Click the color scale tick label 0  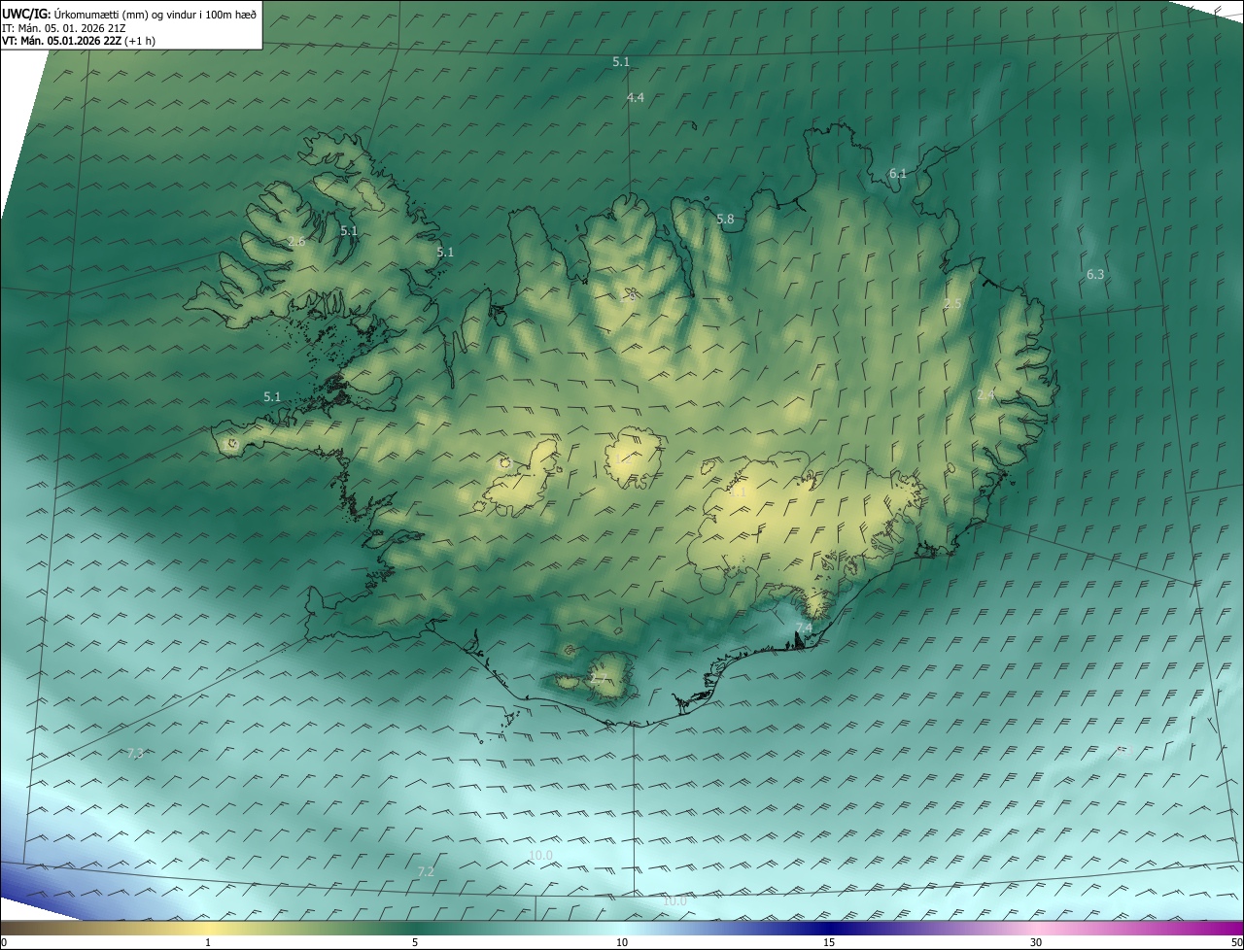pyautogui.click(x=4, y=943)
